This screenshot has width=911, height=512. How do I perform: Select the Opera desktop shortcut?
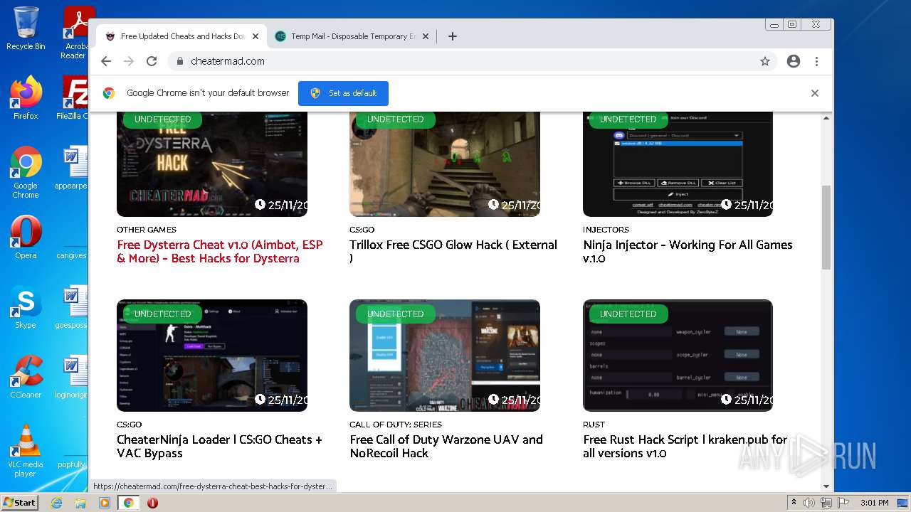tap(26, 237)
